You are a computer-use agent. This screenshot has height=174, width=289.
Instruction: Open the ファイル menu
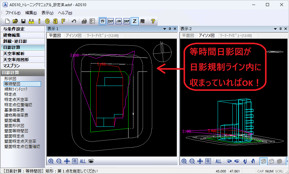pos(13,13)
